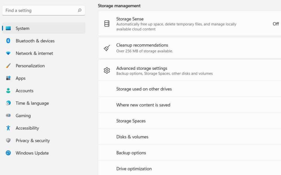
Task: Click the Gaming controller icon
Action: [8, 115]
